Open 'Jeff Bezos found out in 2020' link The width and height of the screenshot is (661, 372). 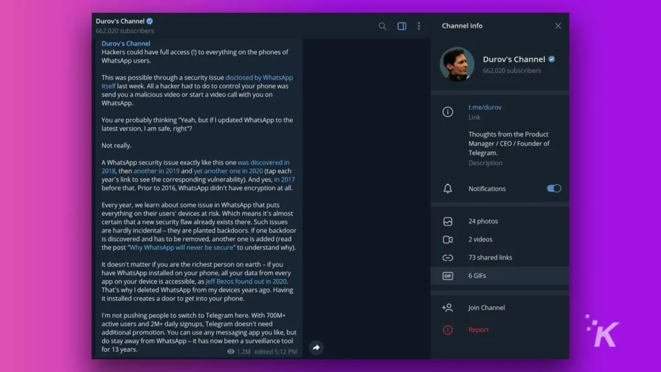click(246, 282)
